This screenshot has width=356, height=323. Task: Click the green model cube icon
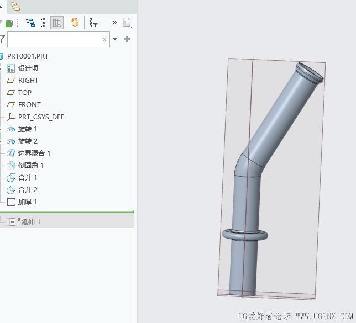9,23
